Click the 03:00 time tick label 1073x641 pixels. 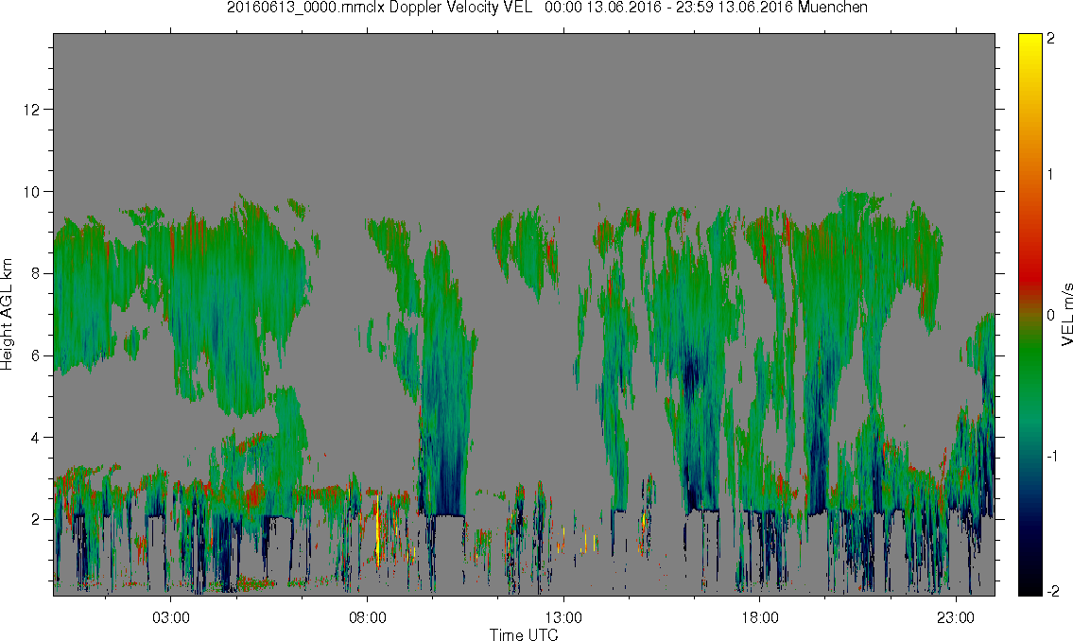point(170,617)
